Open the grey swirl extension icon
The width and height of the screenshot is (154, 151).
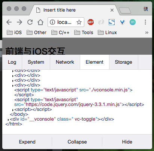point(101,22)
